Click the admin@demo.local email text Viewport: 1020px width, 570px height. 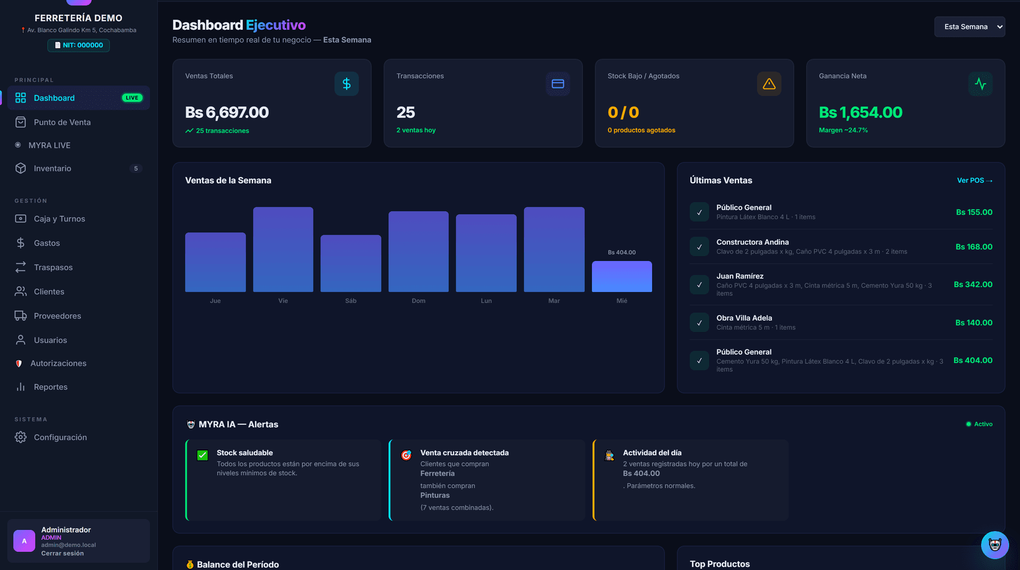click(x=69, y=545)
